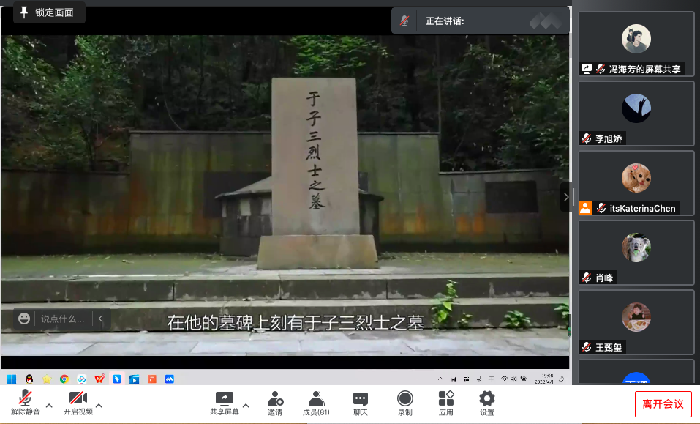Collapse participant video sidebar with chevron

coord(565,197)
